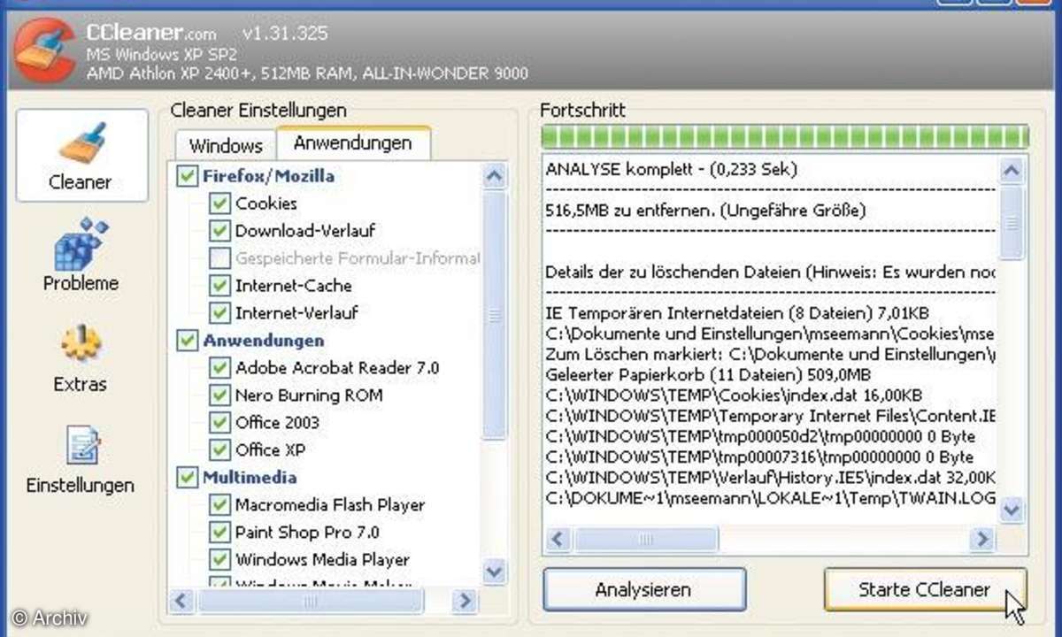Click the Starte CCleaner button
Image resolution: width=1062 pixels, height=637 pixels.
(925, 590)
